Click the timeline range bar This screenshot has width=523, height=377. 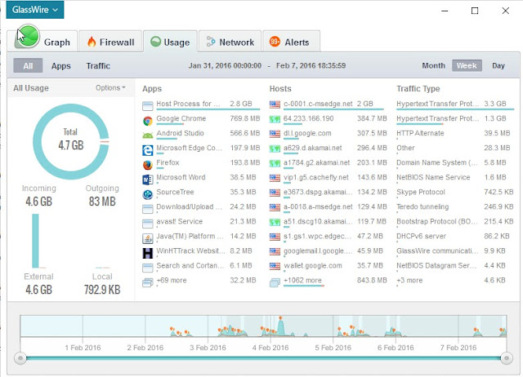coord(263,358)
